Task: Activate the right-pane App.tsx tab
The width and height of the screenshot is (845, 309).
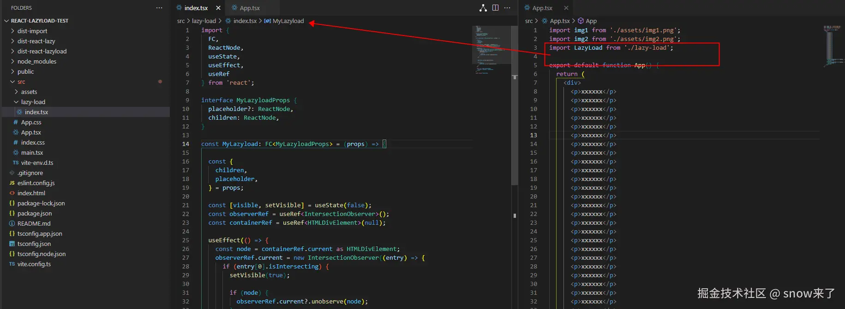Action: [542, 8]
